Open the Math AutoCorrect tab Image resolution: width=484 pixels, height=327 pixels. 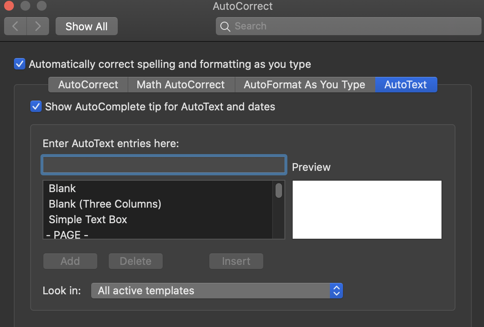tap(181, 85)
